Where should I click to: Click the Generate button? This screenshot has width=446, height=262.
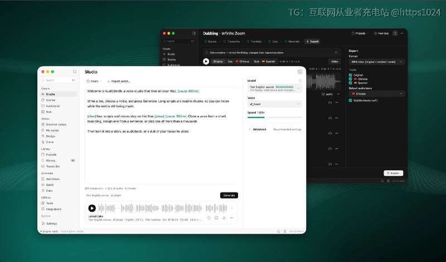[x=229, y=195]
